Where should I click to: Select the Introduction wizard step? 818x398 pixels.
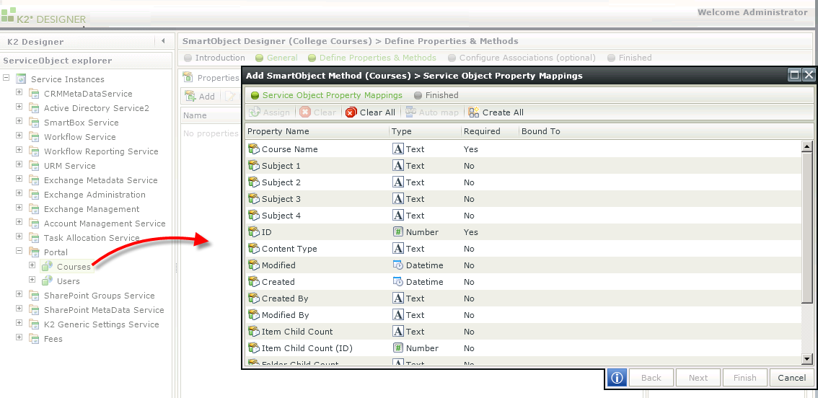pyautogui.click(x=214, y=58)
